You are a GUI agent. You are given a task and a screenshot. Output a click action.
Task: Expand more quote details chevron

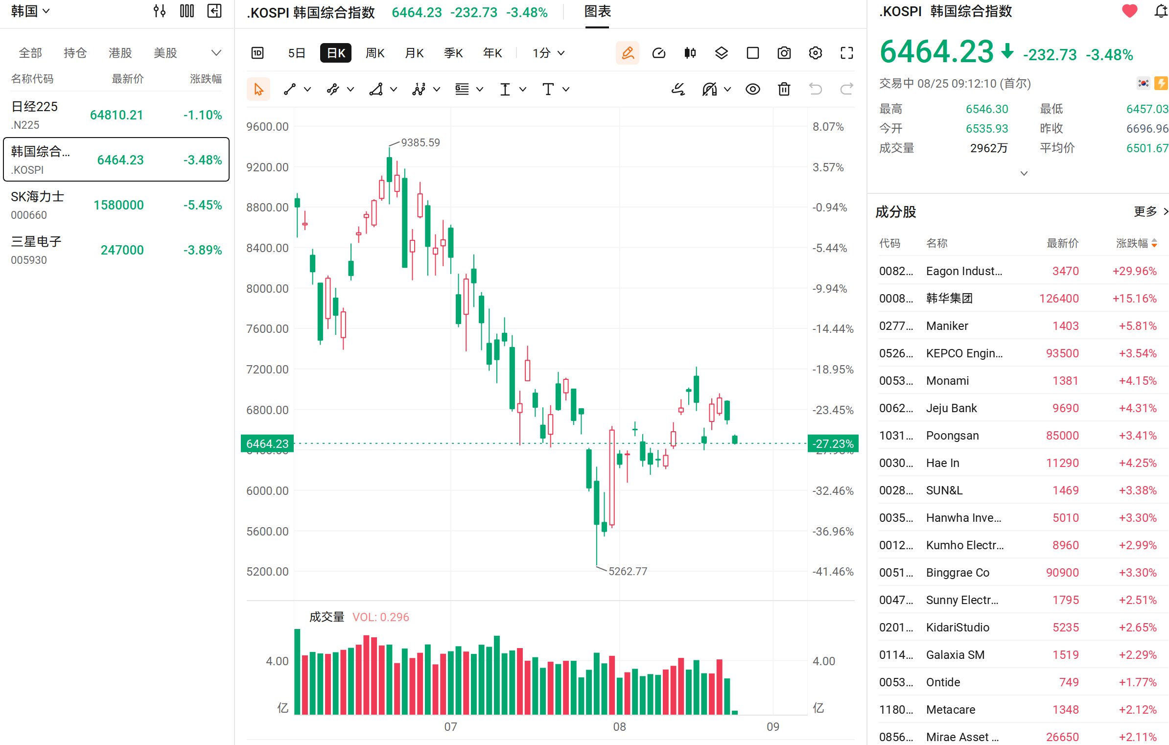(1024, 173)
